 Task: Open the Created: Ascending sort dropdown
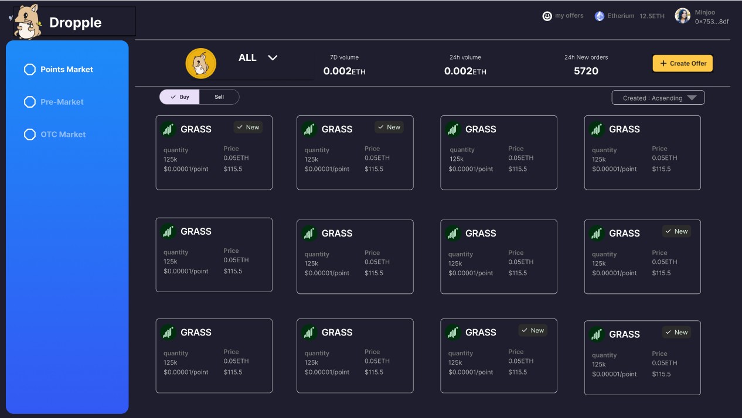click(652, 98)
